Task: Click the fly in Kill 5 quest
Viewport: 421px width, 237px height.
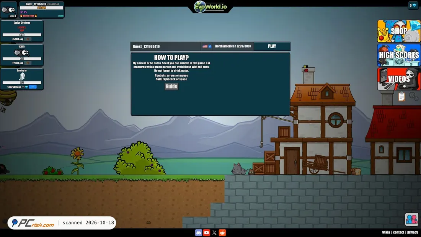Action: [21, 52]
